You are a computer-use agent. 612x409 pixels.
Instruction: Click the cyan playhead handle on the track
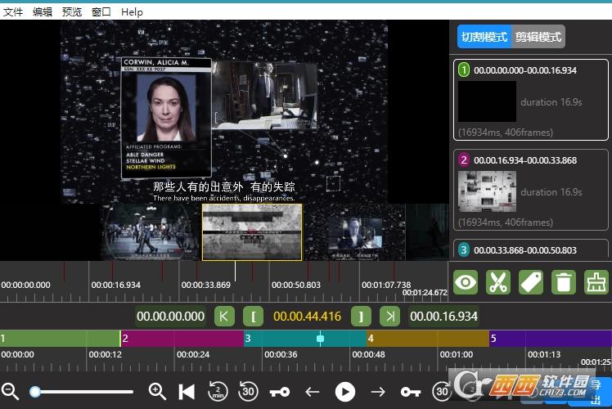320,339
